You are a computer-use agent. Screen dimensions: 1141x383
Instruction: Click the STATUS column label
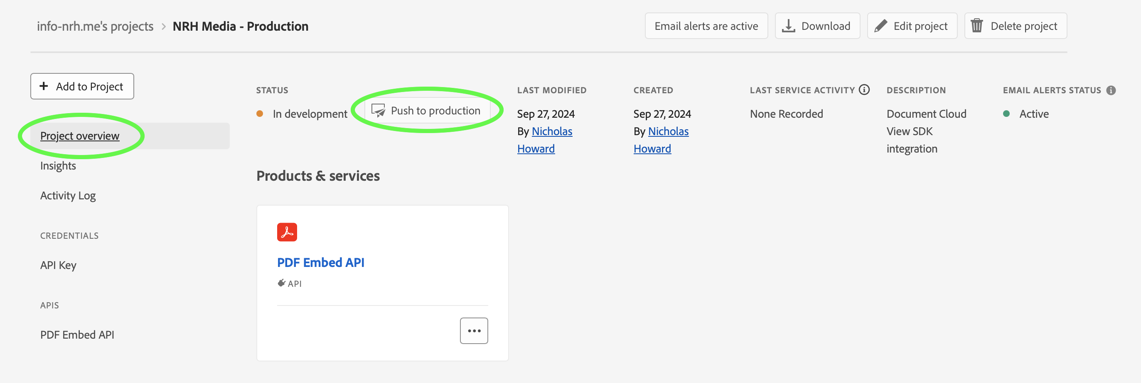[272, 90]
